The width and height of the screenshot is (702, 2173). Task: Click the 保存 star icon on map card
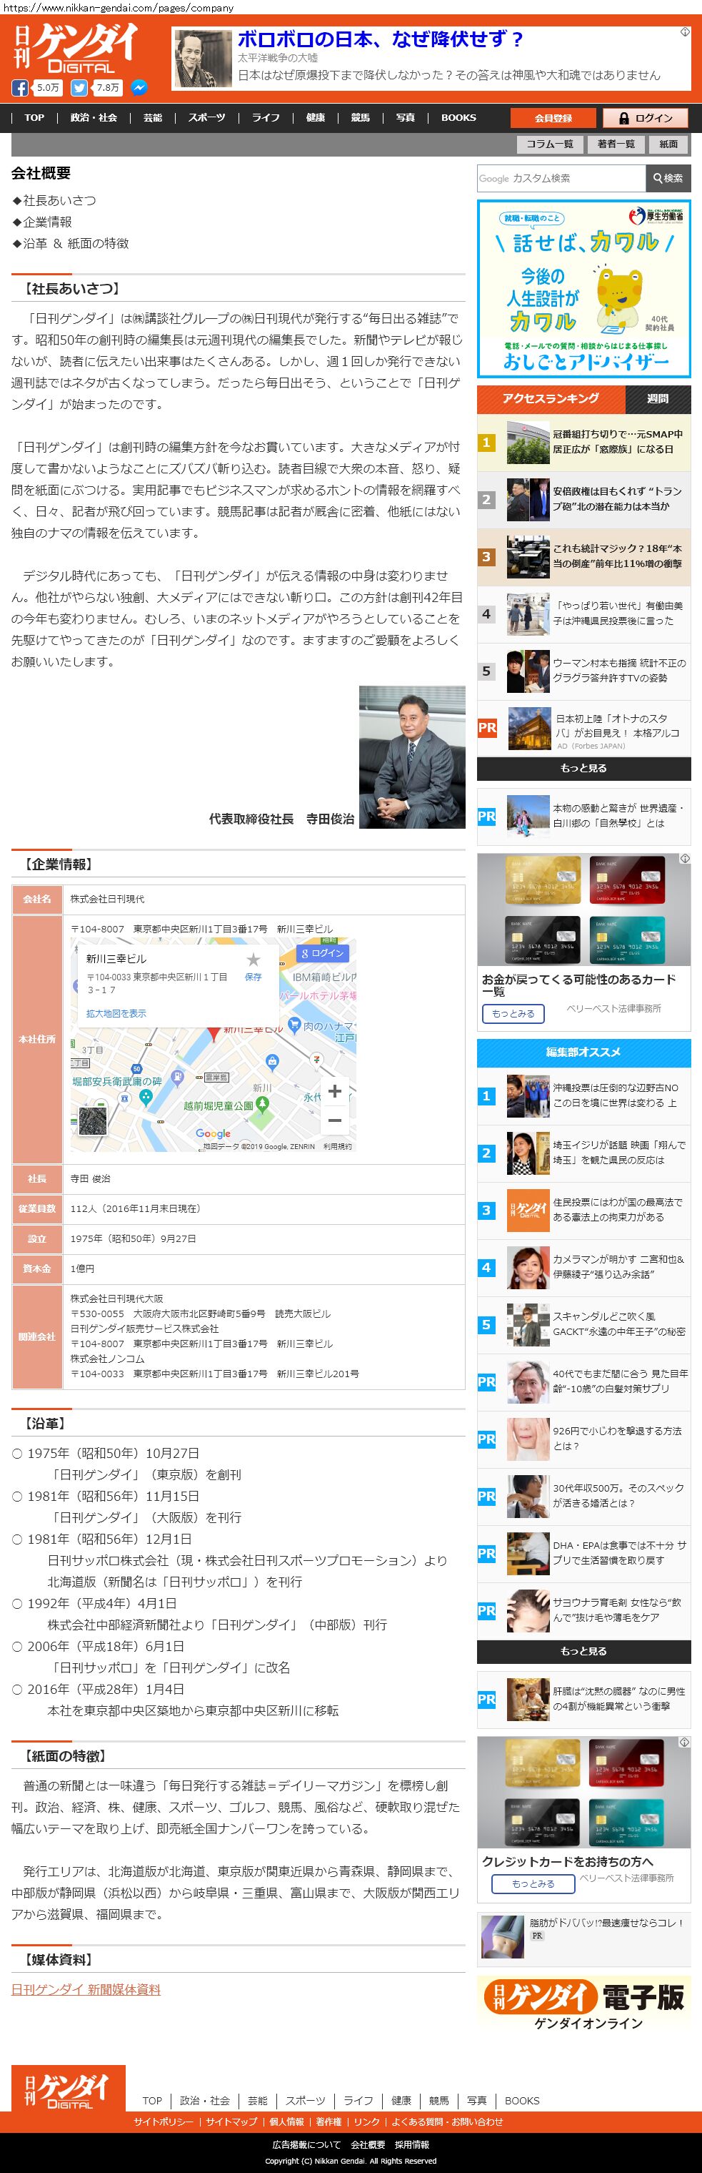point(253,960)
